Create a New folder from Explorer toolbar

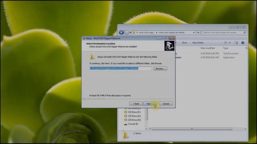198,43
